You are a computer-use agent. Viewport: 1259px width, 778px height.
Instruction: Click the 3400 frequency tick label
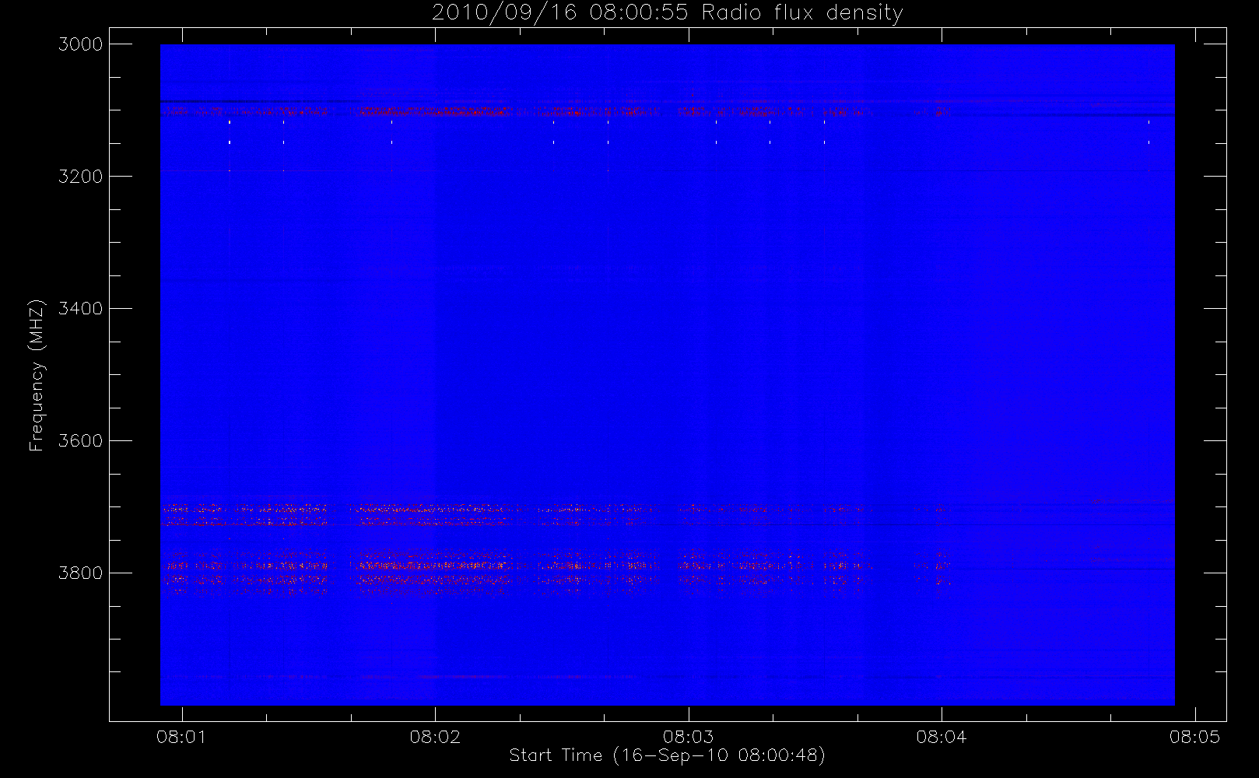[x=81, y=309]
